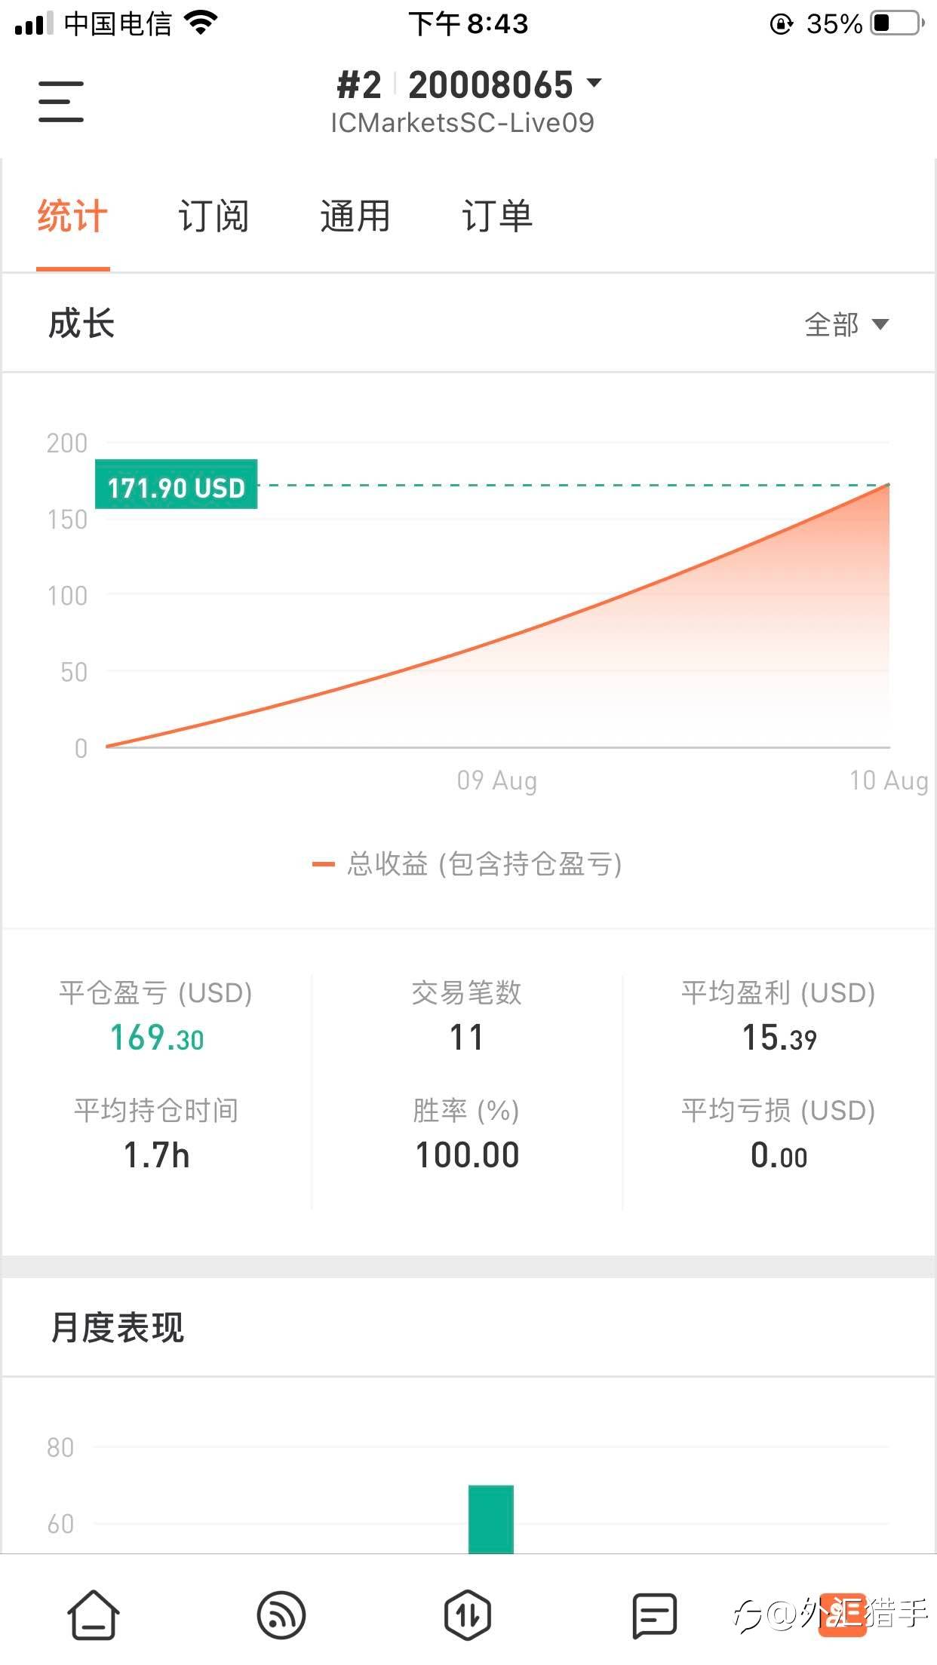The image size is (937, 1665).
Task: Open the hamburger side menu
Action: point(61,102)
